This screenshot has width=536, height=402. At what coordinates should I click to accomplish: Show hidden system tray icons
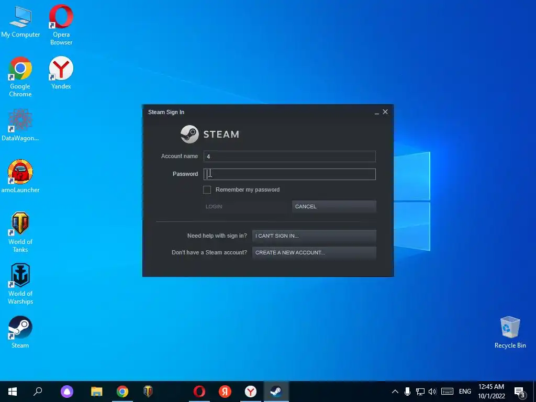coord(395,392)
